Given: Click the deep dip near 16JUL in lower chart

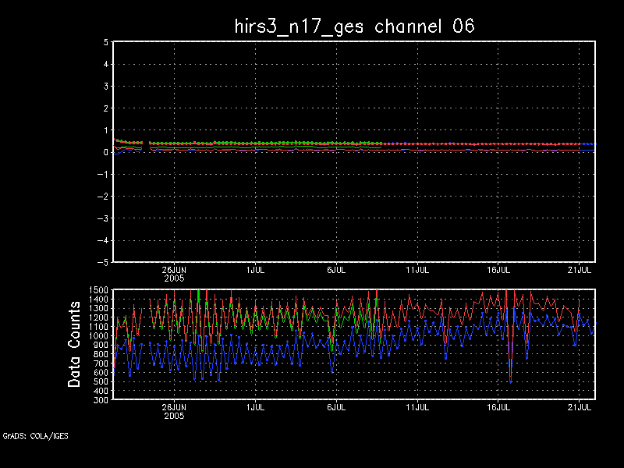Looking at the screenshot, I should [511, 378].
